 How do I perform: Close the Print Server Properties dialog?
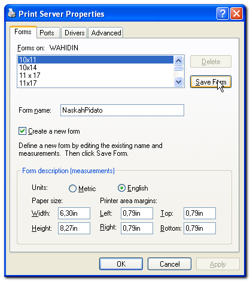coord(237,14)
